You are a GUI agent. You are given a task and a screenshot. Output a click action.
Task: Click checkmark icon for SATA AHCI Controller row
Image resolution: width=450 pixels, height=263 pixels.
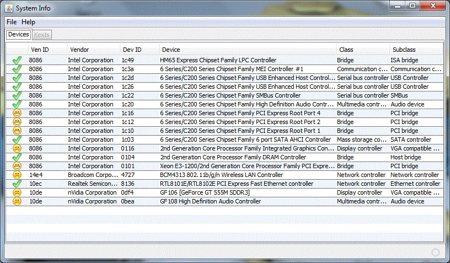(17, 139)
